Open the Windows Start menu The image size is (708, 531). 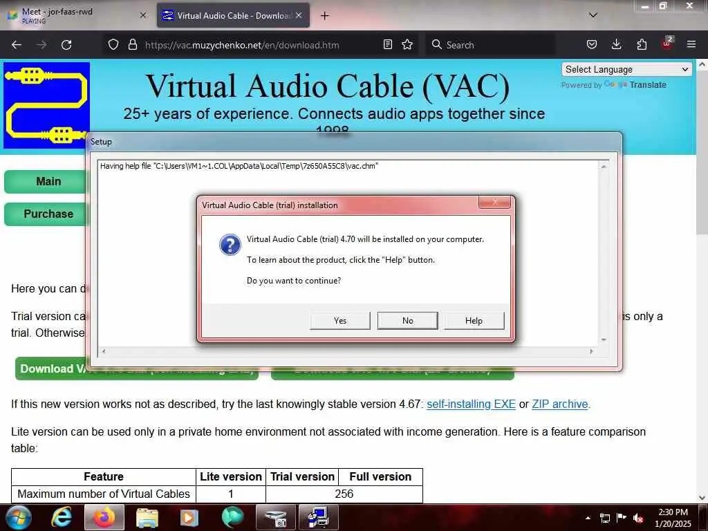click(17, 517)
